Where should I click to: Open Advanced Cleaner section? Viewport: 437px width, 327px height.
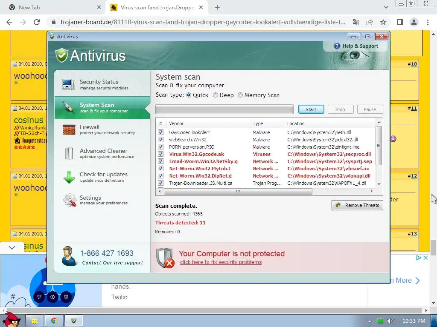(102, 153)
